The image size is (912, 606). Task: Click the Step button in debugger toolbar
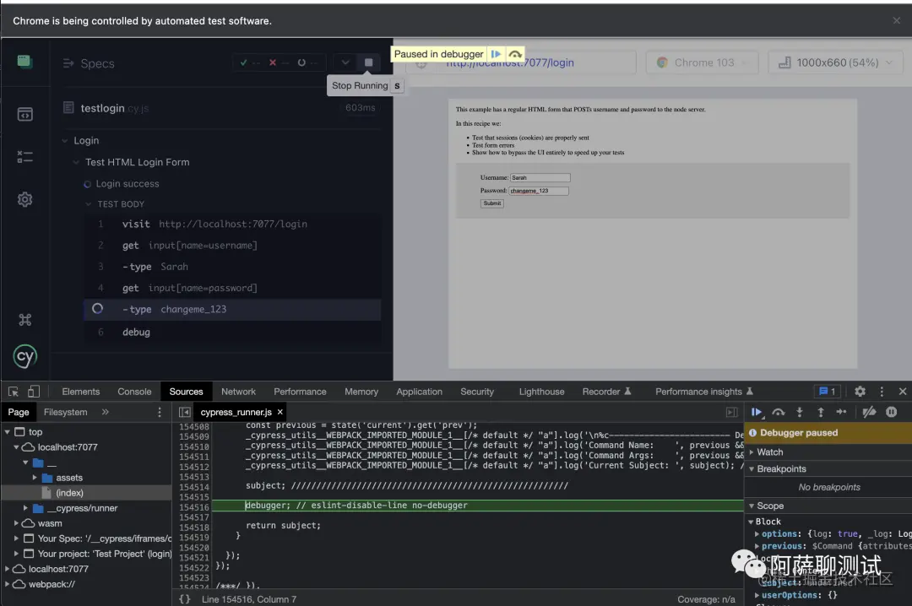[x=842, y=412]
